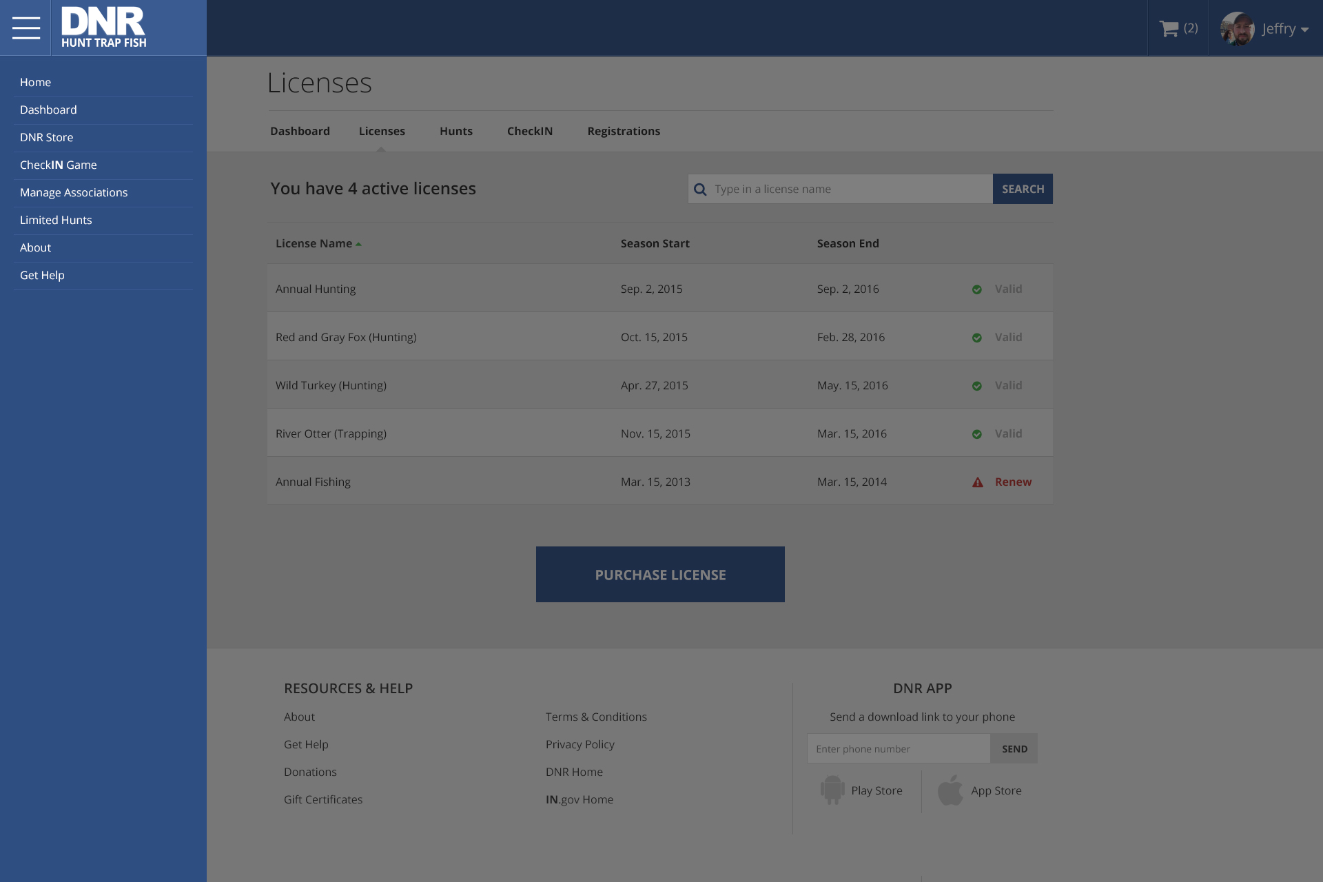Select the Annual Fishing license row

(x=660, y=481)
